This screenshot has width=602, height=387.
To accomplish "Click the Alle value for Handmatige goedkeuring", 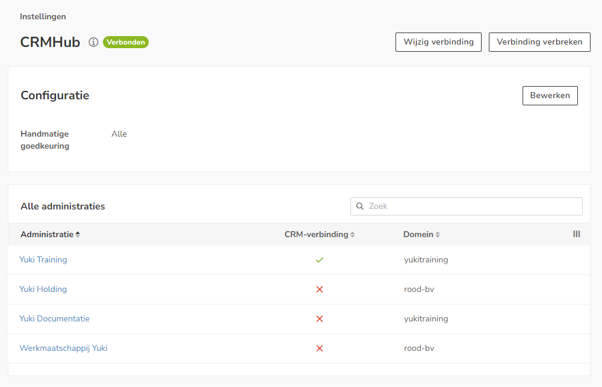I will (x=119, y=134).
